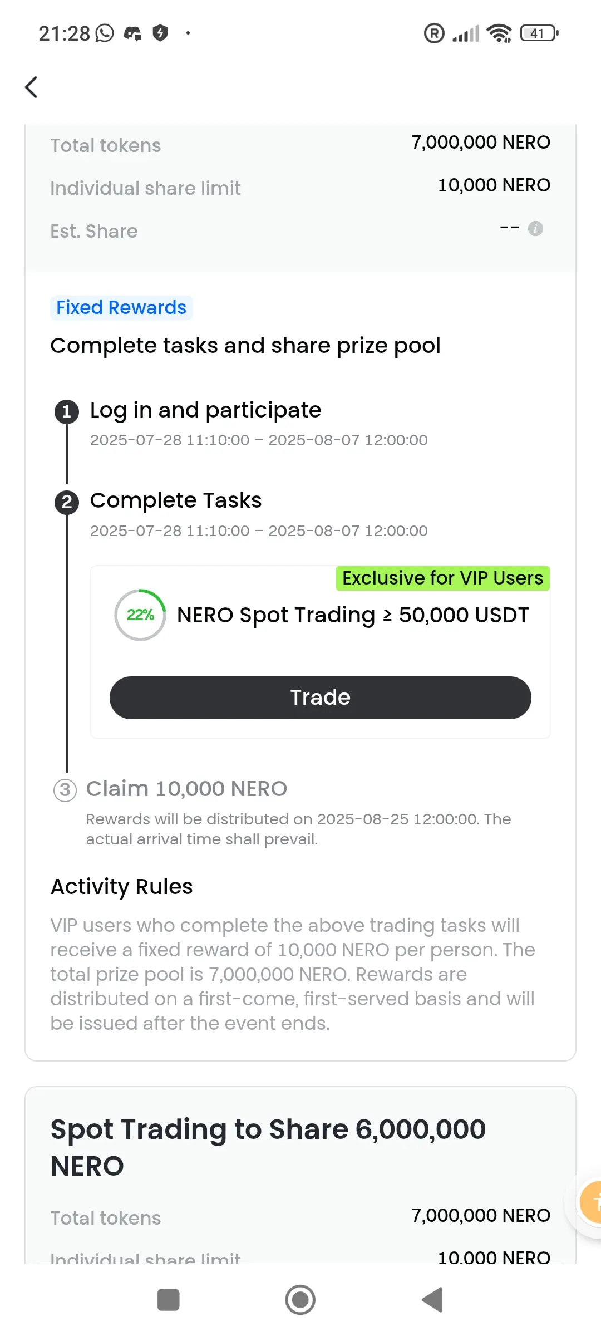This screenshot has height=1336, width=601.
Task: Tap the orange floating button at right edge
Action: click(x=591, y=1203)
